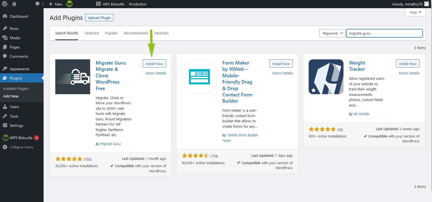The width and height of the screenshot is (432, 202).
Task: Open the New content menu
Action: click(x=56, y=4)
